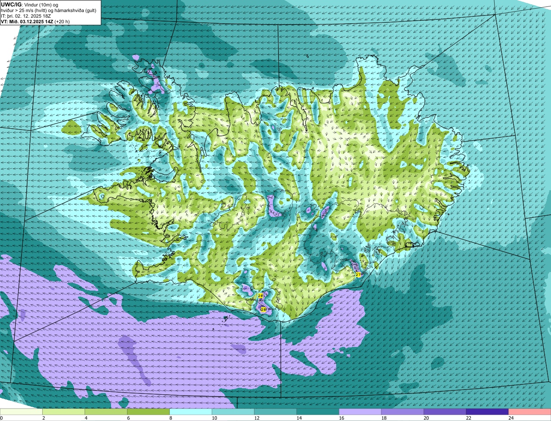551x421 pixels.
Task: Click the 10–12 m/s light turquoise swatch
Action: pos(233,412)
